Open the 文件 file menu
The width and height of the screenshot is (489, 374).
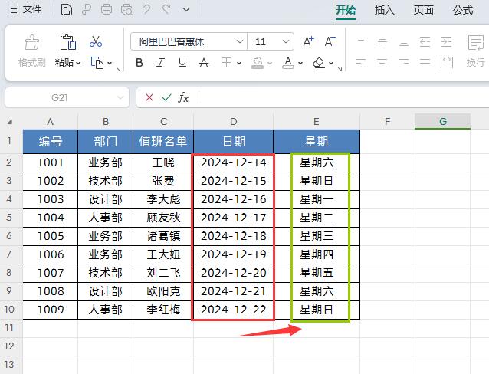pos(26,9)
